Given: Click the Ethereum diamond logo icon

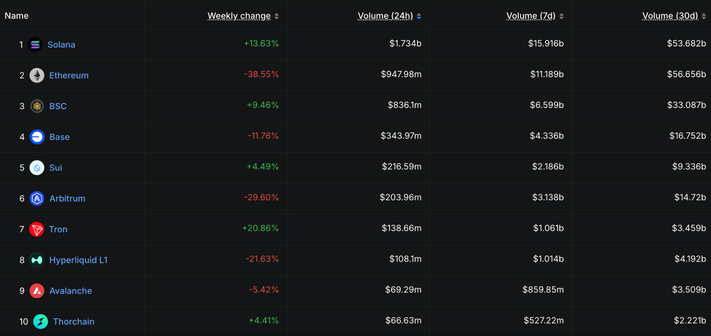Looking at the screenshot, I should pos(37,75).
